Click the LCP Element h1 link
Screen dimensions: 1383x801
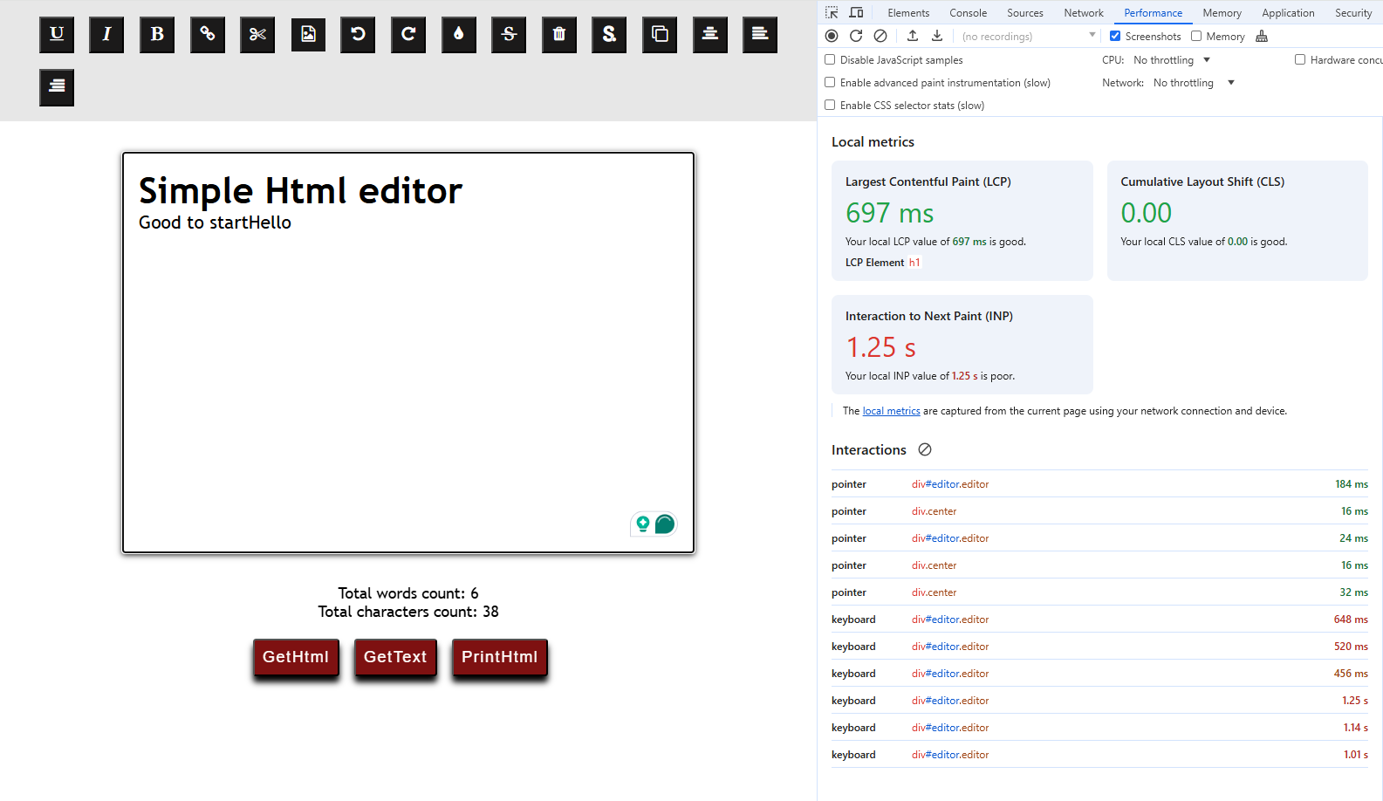(914, 263)
